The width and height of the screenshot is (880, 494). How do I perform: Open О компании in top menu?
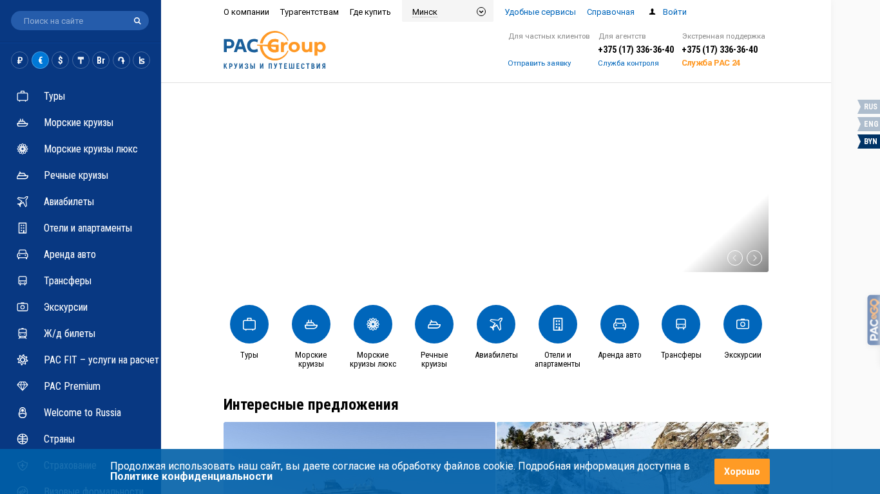246,12
